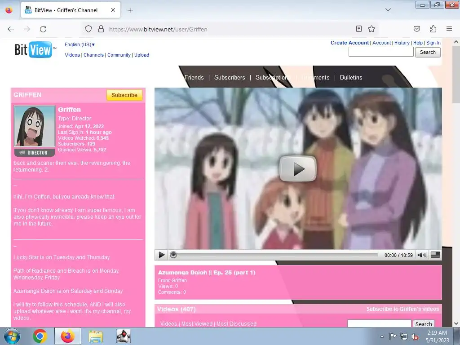This screenshot has width=460, height=345.
Task: Click the Azumanga Daioh Ep. 25 title
Action: [x=207, y=273]
